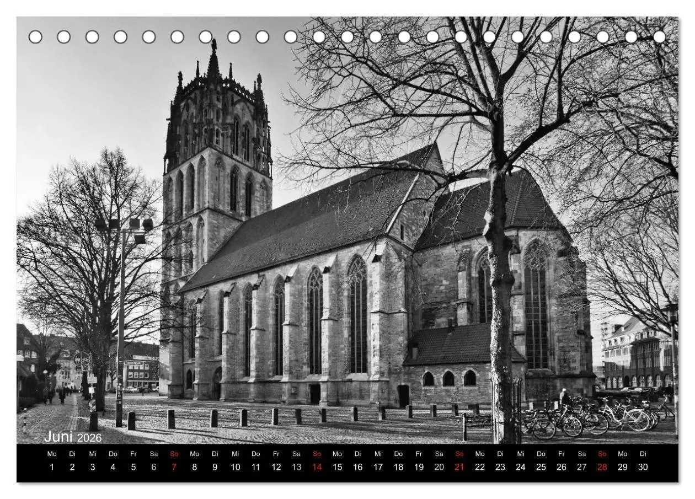Select date 5 in the calendar strip

[x=133, y=467]
